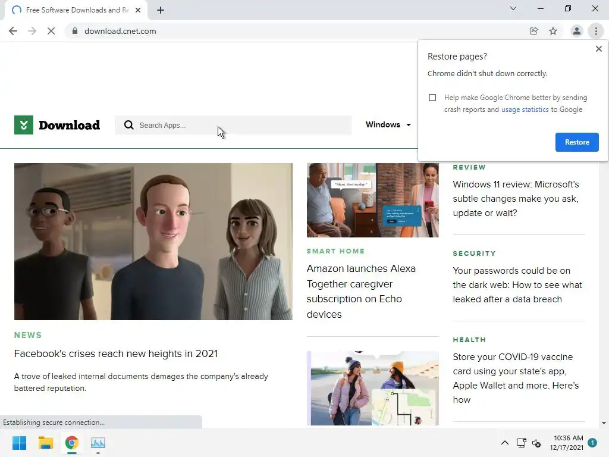
Task: Read Facebook's crises reach new heights article
Action: 116,353
